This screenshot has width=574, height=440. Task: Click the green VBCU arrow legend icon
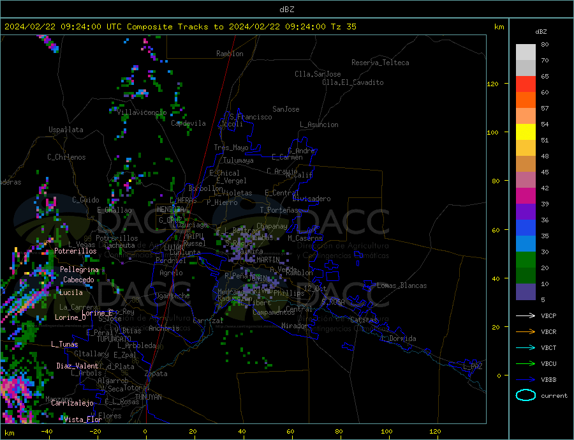(x=526, y=363)
